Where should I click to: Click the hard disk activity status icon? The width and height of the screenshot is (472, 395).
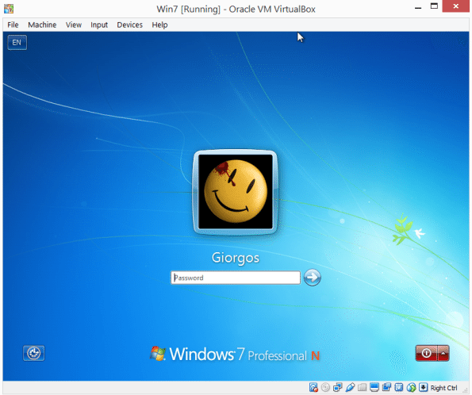(x=313, y=388)
